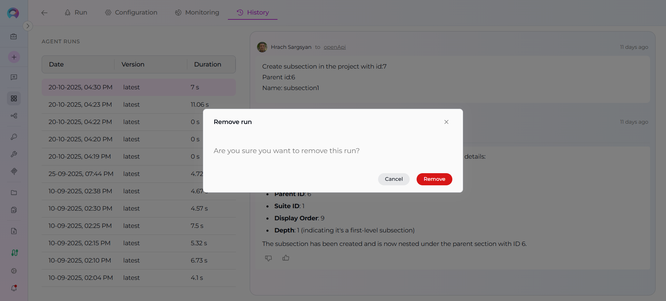Open the folder icon in sidebar
The height and width of the screenshot is (301, 666).
click(14, 193)
